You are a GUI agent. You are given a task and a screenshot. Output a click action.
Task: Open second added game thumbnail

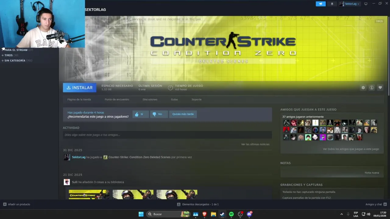point(133,195)
